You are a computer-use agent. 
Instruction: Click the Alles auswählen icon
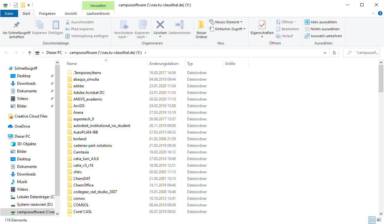(x=307, y=22)
